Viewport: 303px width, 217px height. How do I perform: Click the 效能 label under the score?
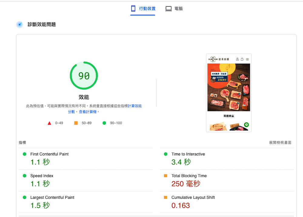tap(84, 97)
